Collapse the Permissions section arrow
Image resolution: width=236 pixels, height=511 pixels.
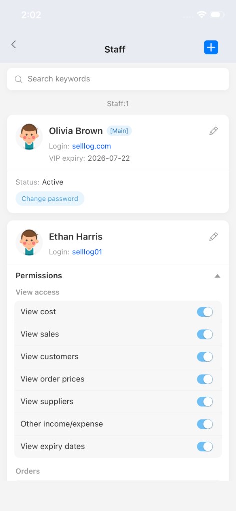(217, 276)
